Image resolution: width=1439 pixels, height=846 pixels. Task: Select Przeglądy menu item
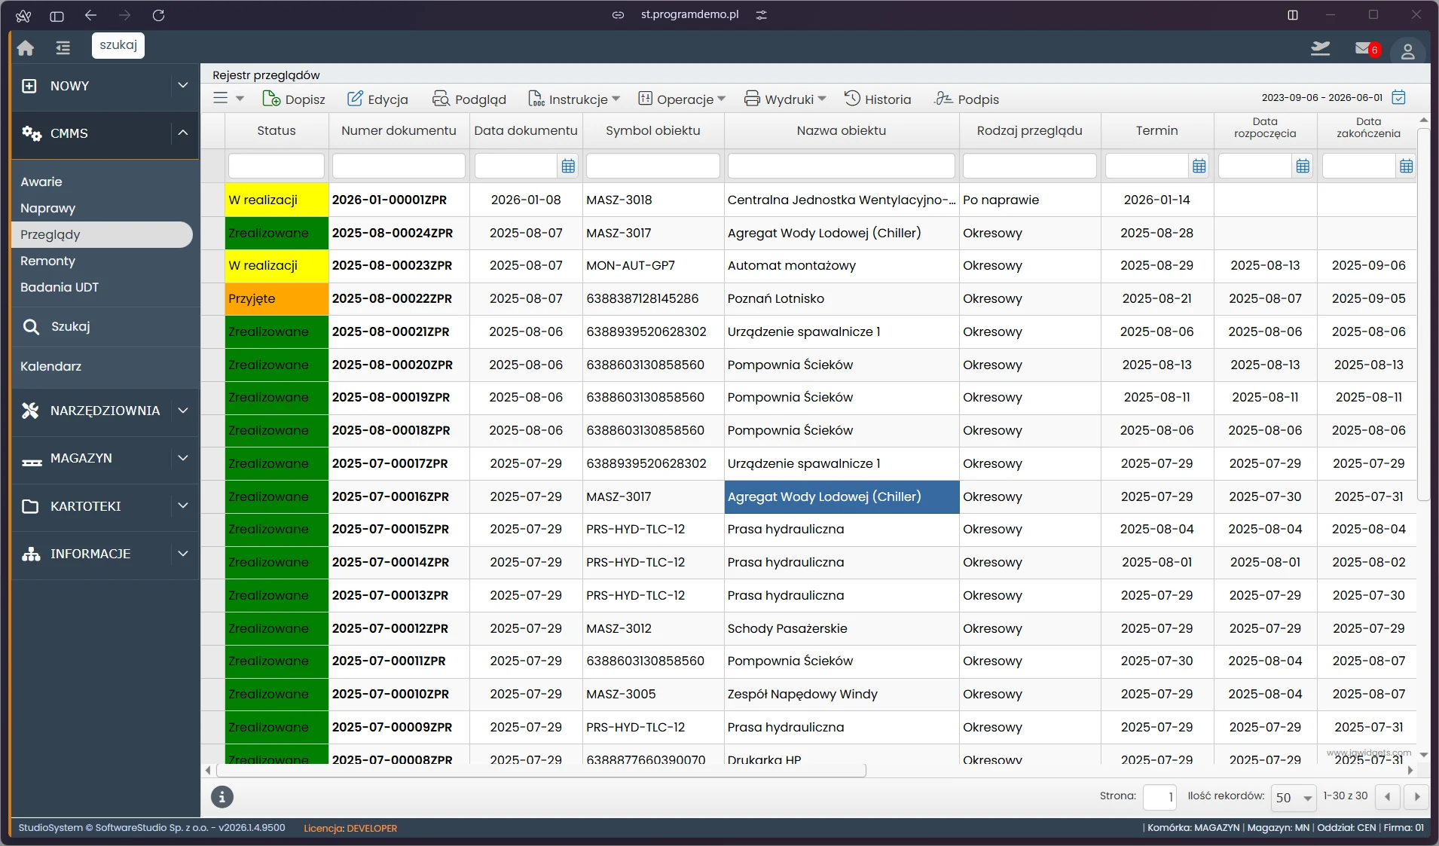pos(102,234)
